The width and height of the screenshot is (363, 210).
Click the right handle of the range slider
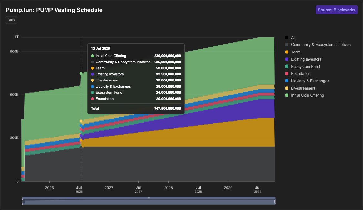pos(275,202)
